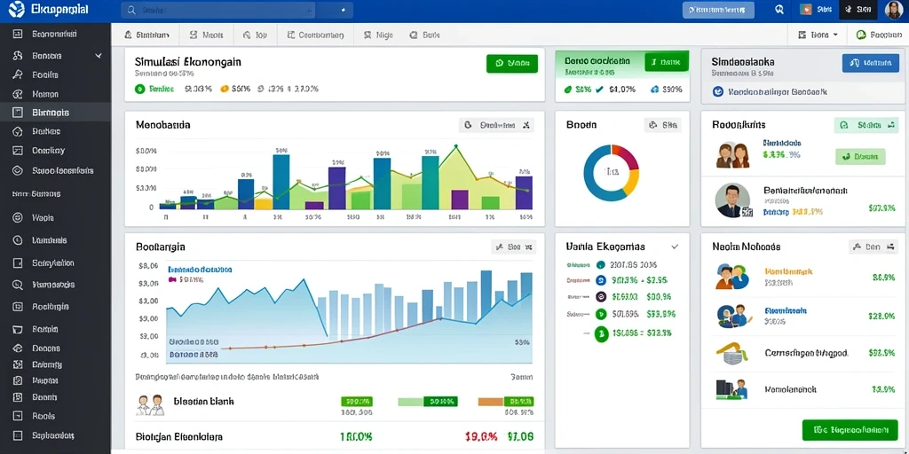This screenshot has width=909, height=454.
Task: Click the Sooobon item with green circle icon
Action: click(x=879, y=35)
